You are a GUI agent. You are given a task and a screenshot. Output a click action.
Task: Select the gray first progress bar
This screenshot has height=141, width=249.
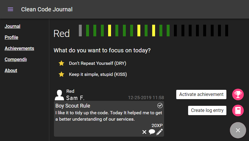pyautogui.click(x=80, y=31)
